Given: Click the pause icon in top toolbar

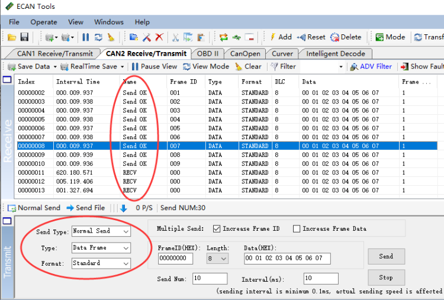Looking at the screenshot, I should coord(86,37).
